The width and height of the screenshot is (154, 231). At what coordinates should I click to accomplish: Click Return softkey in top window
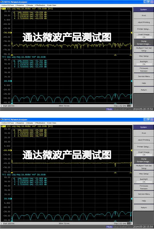144,90
